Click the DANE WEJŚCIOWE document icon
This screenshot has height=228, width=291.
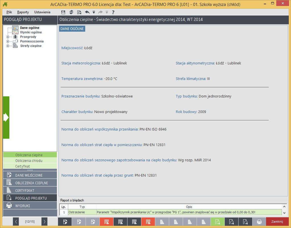click(9, 175)
